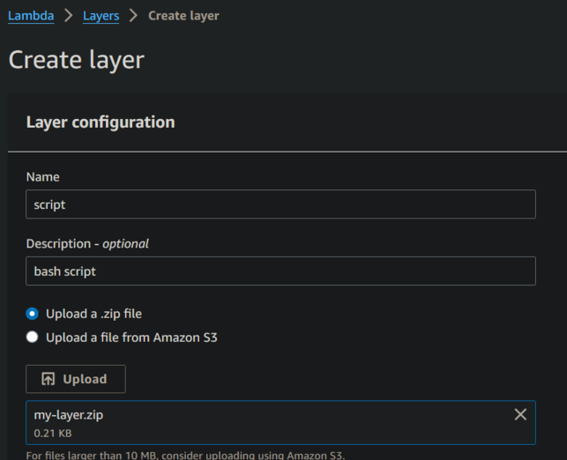Click the Layer configuration section header
The image size is (567, 460).
(101, 122)
